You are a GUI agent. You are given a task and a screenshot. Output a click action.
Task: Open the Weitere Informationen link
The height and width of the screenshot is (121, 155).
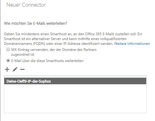[x=132, y=44]
